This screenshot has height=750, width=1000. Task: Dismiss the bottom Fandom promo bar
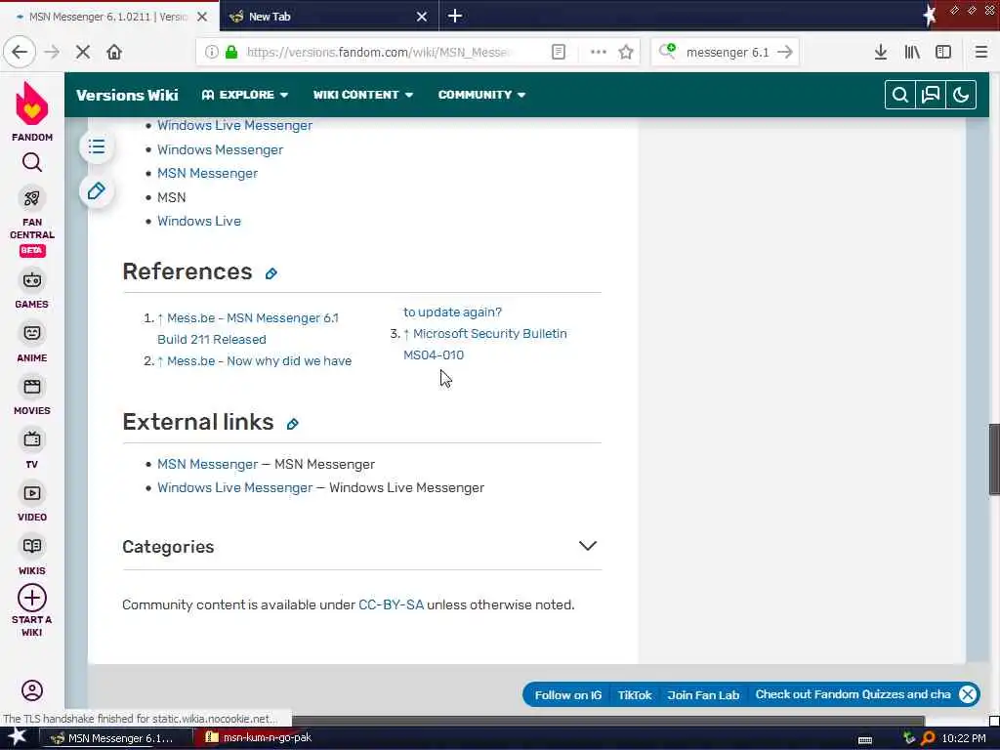pos(968,694)
